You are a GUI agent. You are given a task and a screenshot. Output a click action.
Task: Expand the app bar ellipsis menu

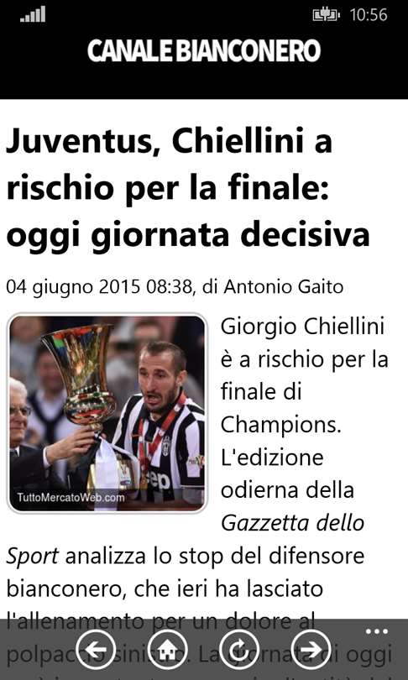(376, 631)
